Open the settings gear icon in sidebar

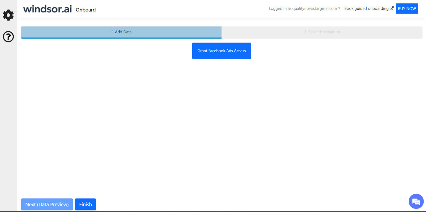click(8, 15)
